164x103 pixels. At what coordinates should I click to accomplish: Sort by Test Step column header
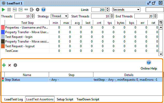(x=28, y=23)
